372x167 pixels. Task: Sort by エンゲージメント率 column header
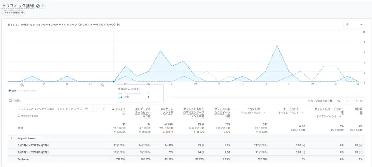(167, 111)
